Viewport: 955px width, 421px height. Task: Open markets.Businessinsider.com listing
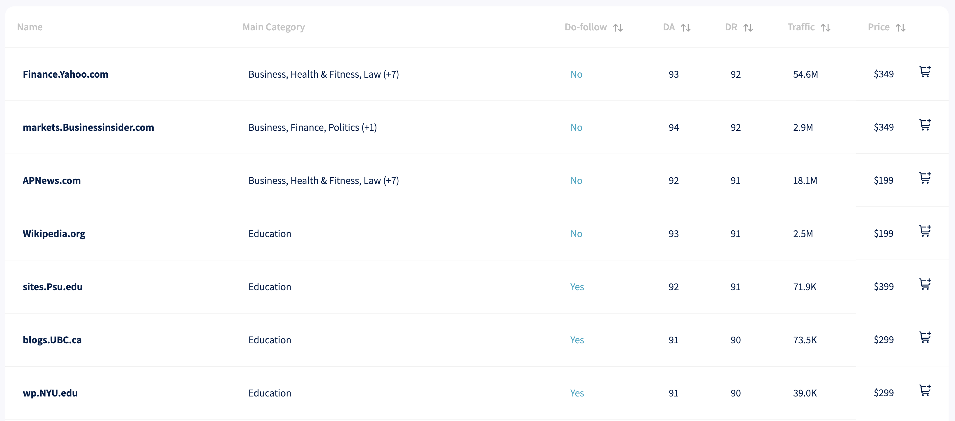[88, 128]
